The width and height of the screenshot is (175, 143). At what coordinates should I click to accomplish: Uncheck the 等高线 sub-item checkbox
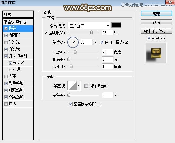(10, 63)
